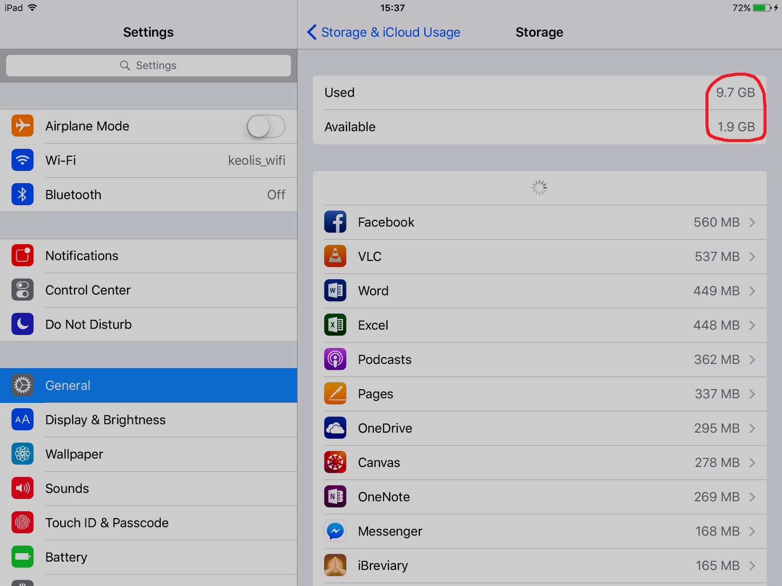Tap the VLC cone icon

tap(335, 256)
